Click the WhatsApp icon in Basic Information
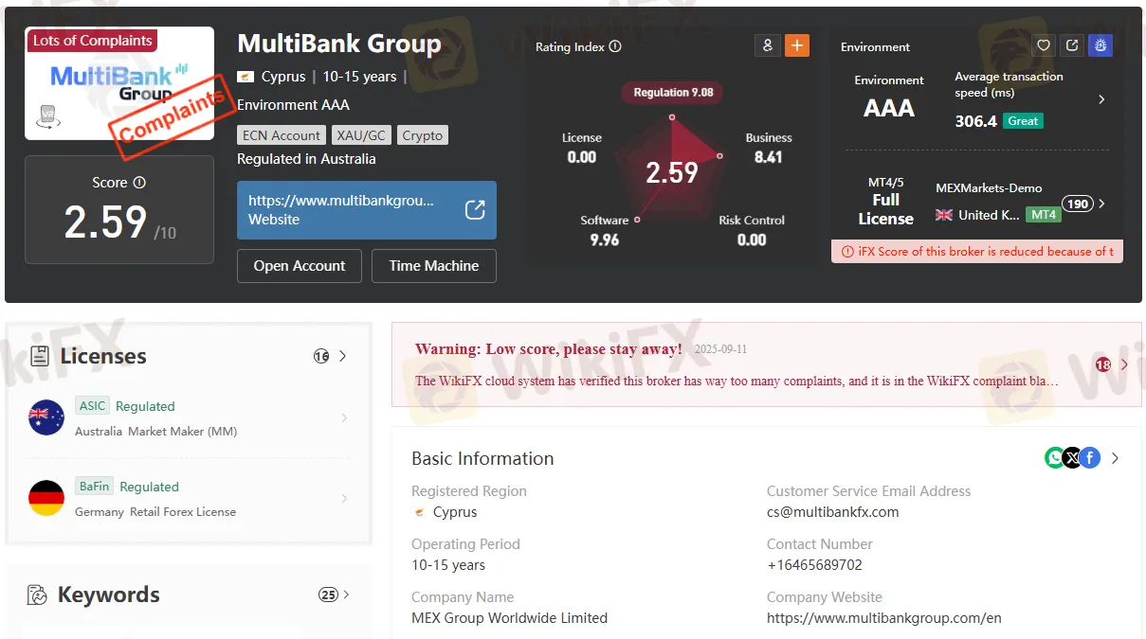 click(x=1055, y=458)
